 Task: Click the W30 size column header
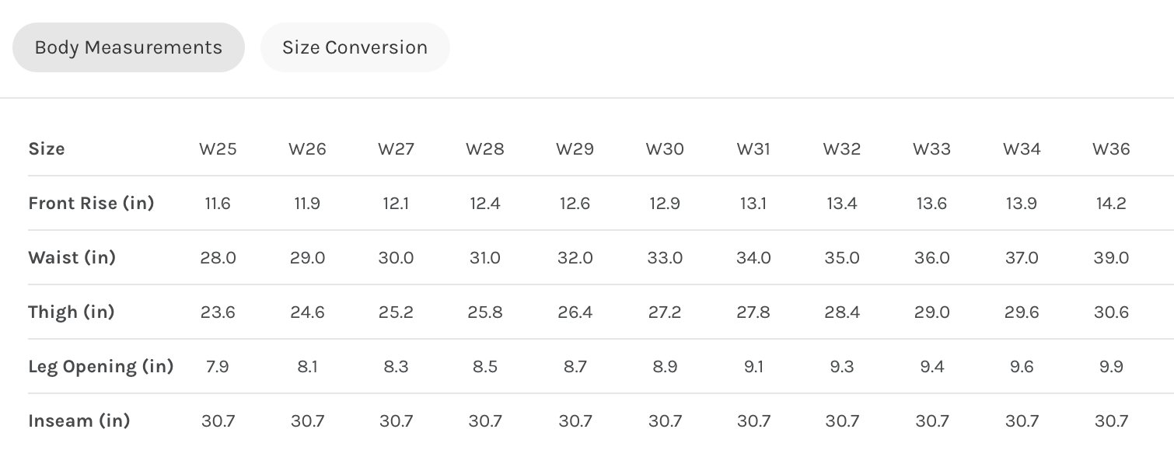(x=665, y=148)
